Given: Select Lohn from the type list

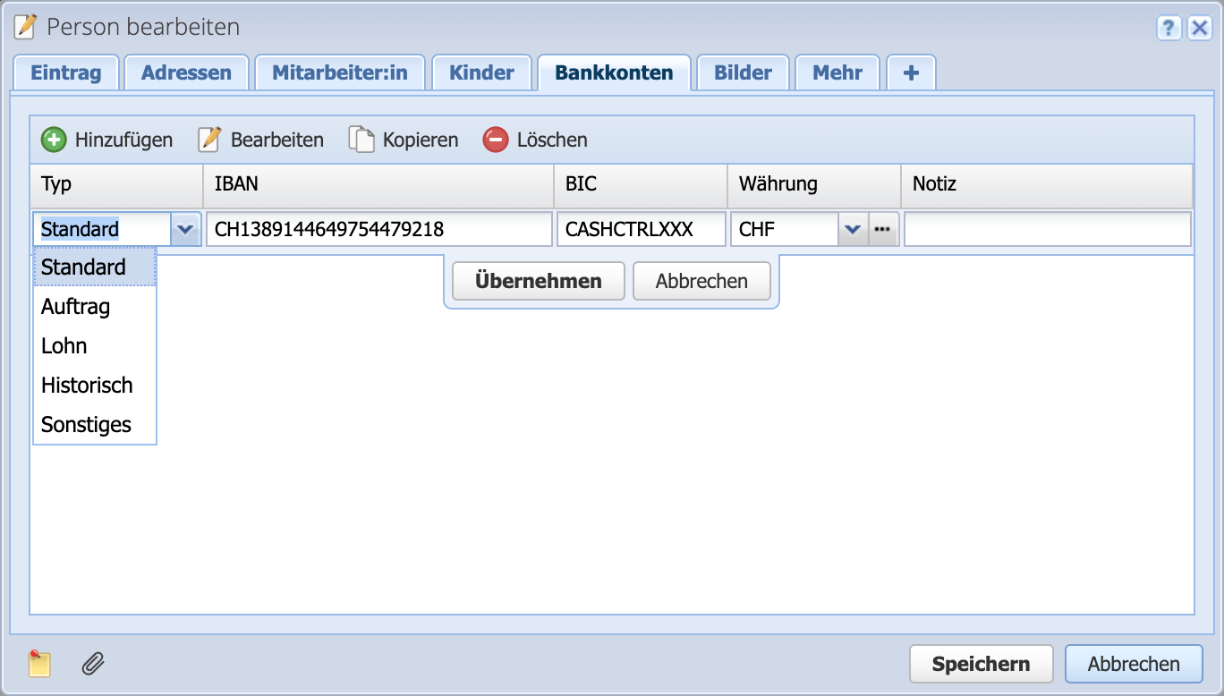Looking at the screenshot, I should tap(64, 346).
